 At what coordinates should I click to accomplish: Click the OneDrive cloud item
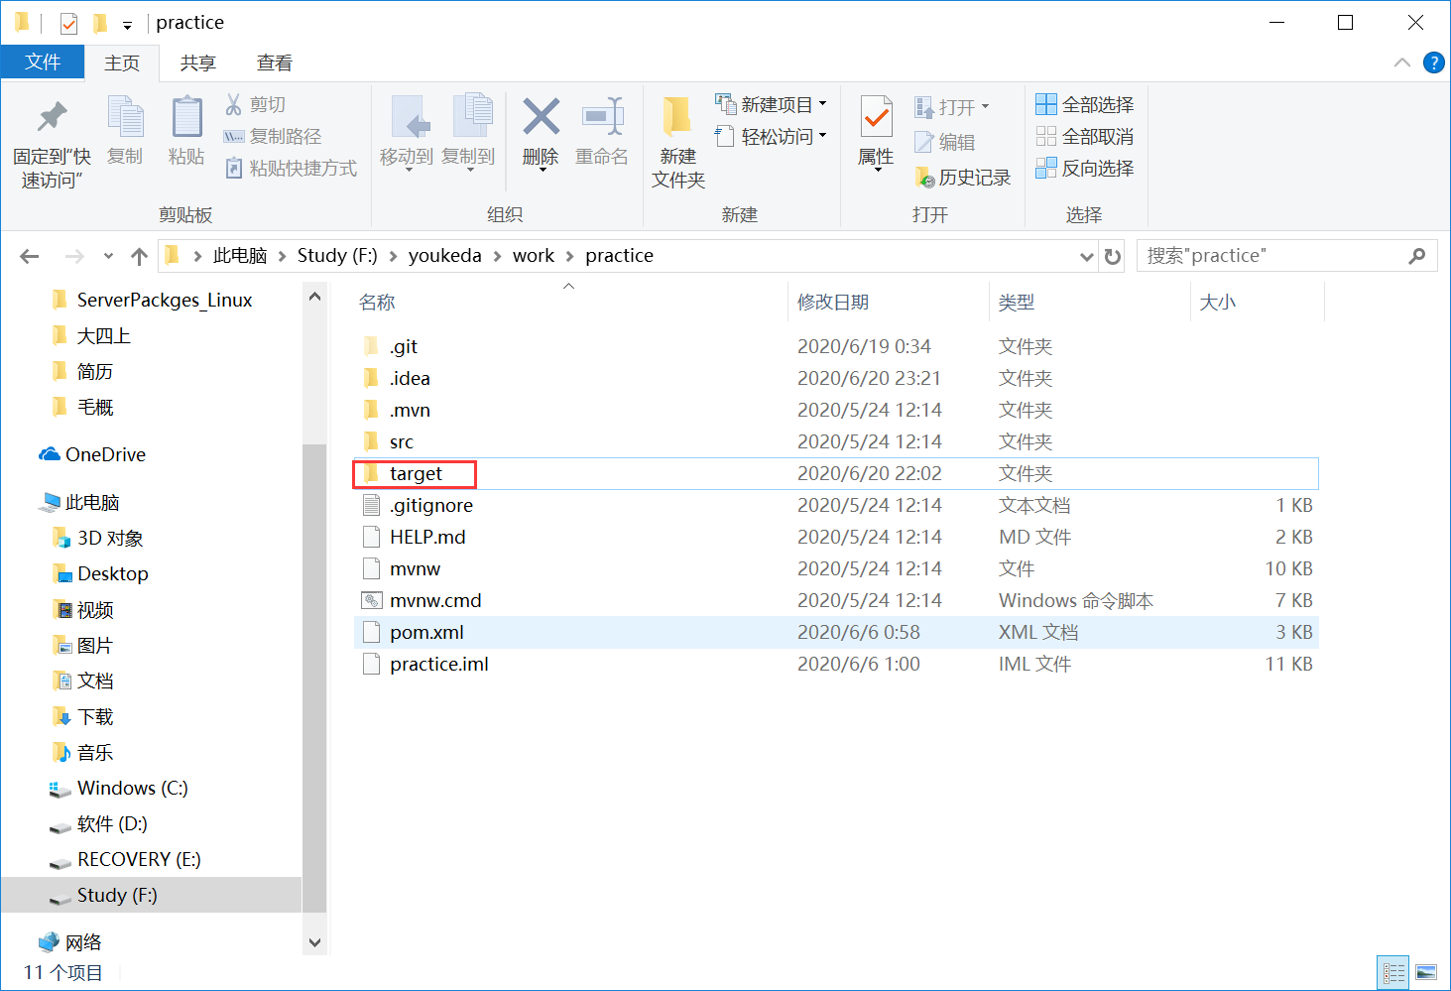coord(92,454)
